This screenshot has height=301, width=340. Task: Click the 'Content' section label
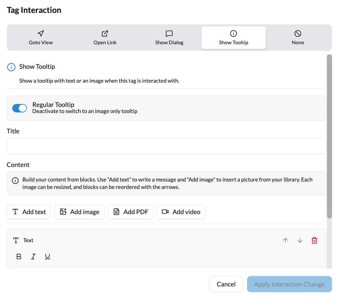[x=18, y=165]
